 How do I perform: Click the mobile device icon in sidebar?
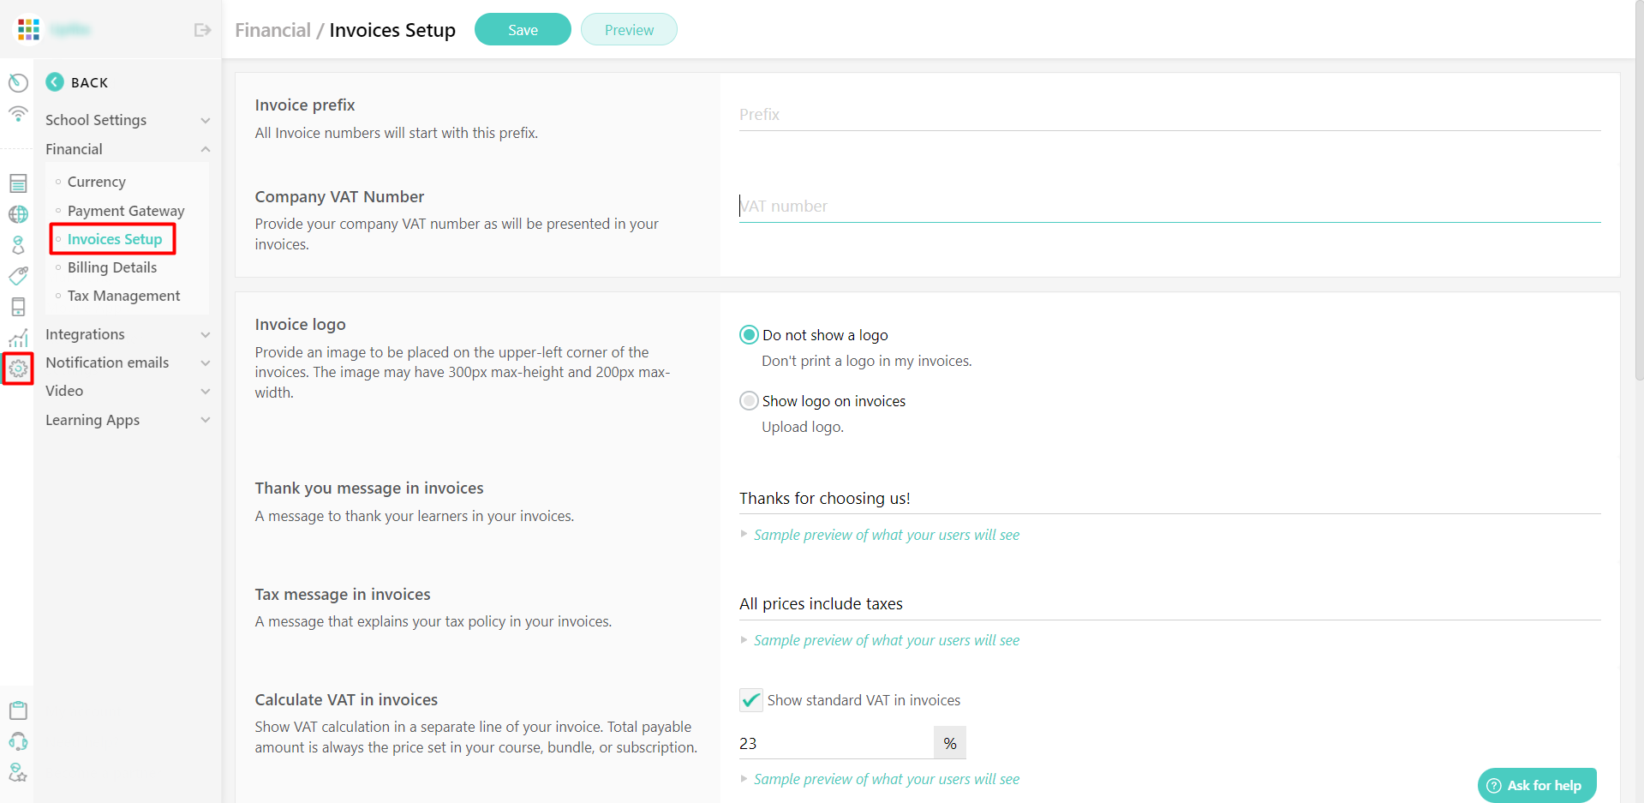click(18, 306)
